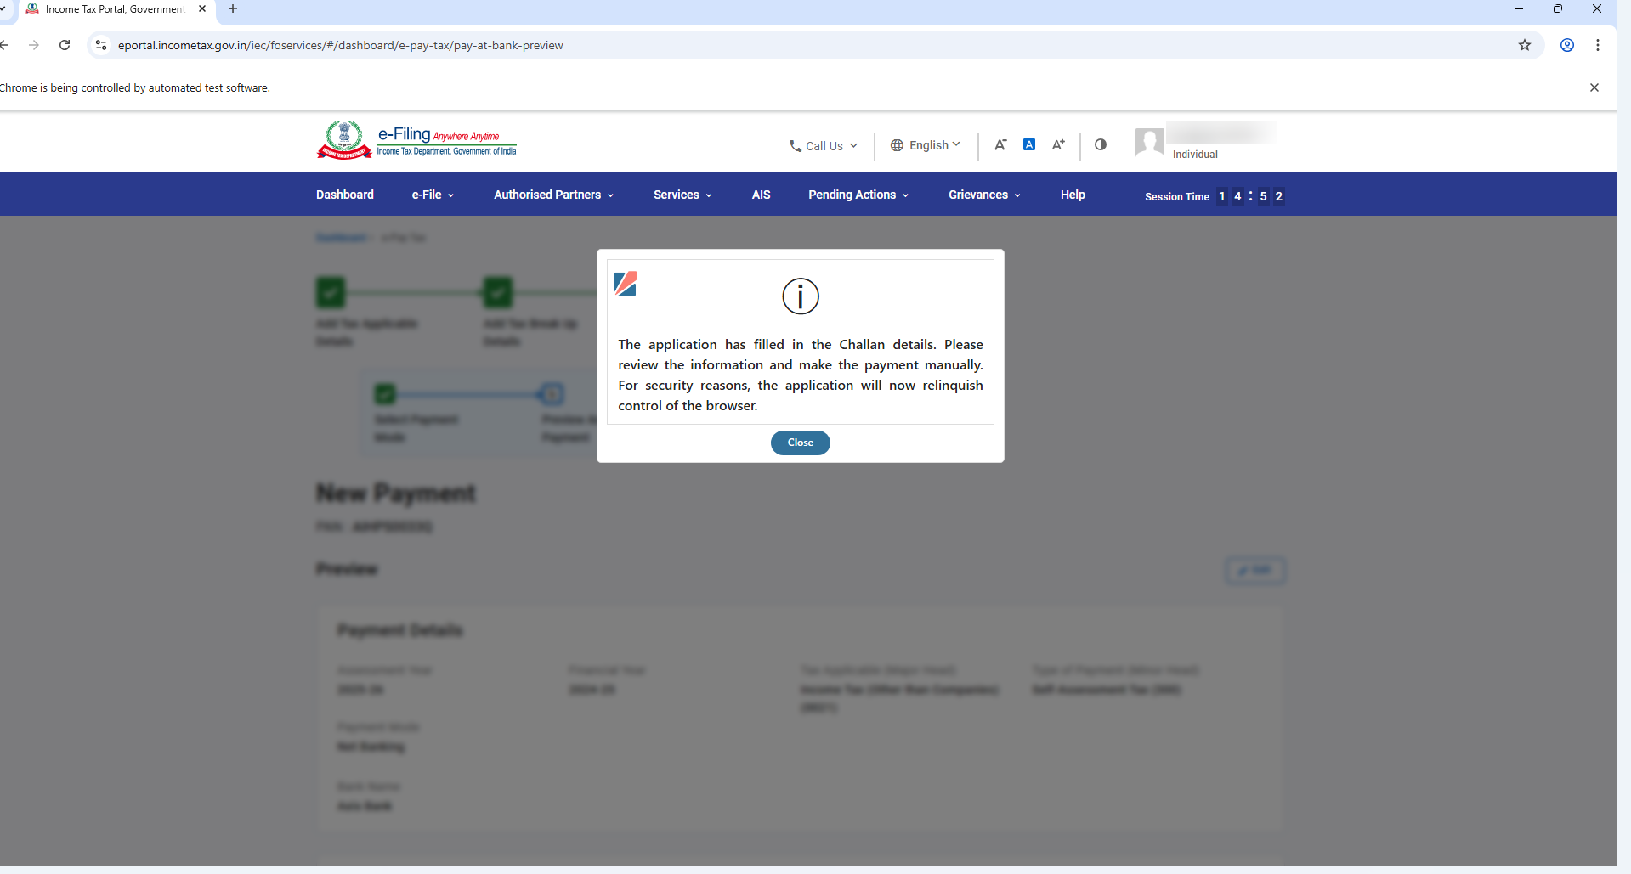Expand the e-File menu
The height and width of the screenshot is (874, 1631).
[x=433, y=195]
